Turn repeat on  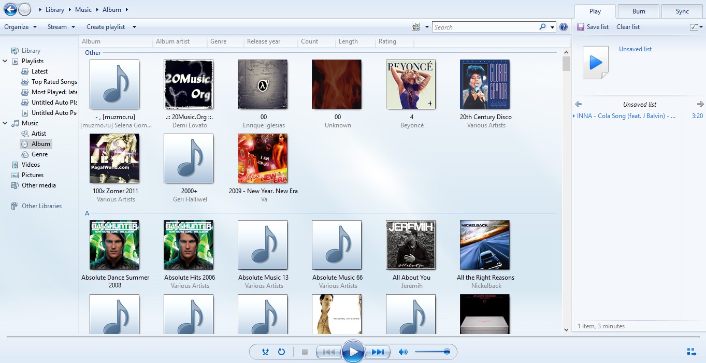pos(281,352)
